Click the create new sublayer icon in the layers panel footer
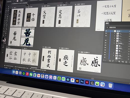130x98 pixels. (x=122, y=62)
